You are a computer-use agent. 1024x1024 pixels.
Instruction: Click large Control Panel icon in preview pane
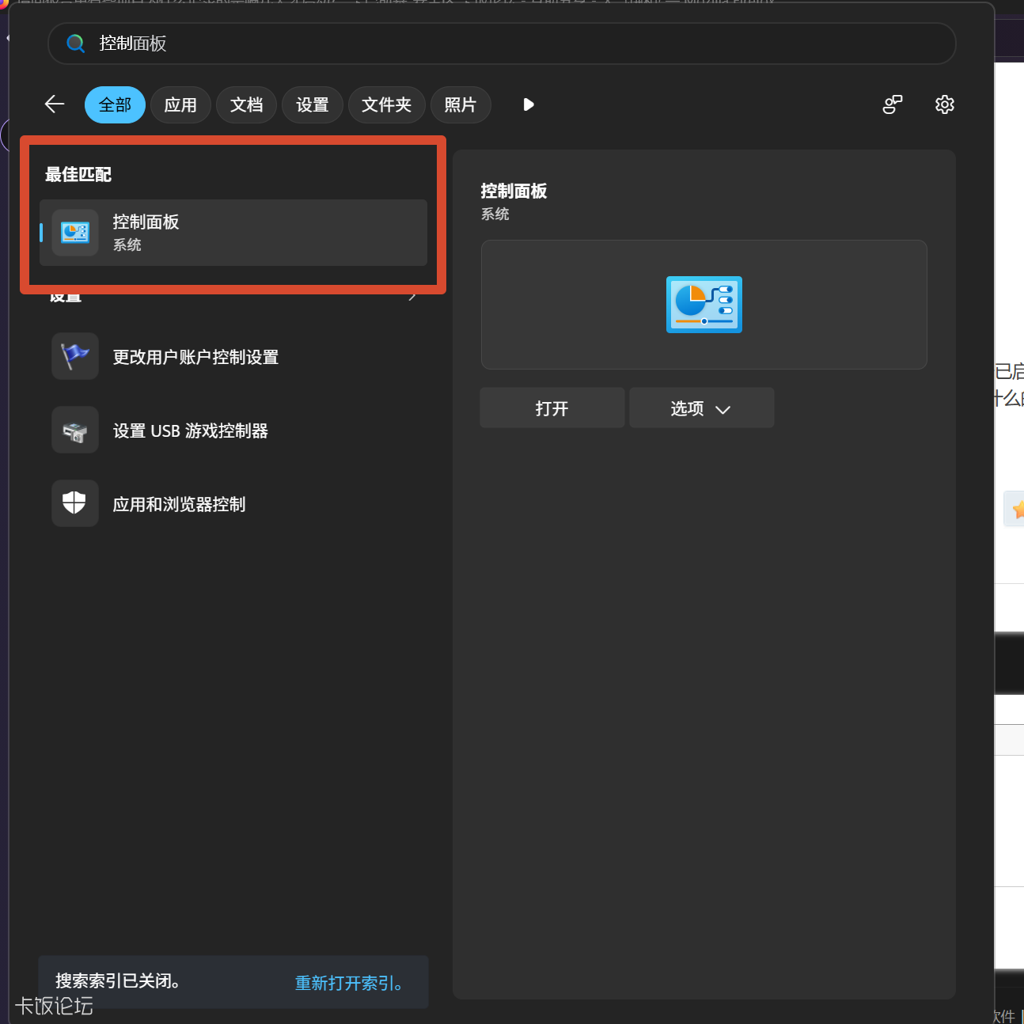point(704,305)
